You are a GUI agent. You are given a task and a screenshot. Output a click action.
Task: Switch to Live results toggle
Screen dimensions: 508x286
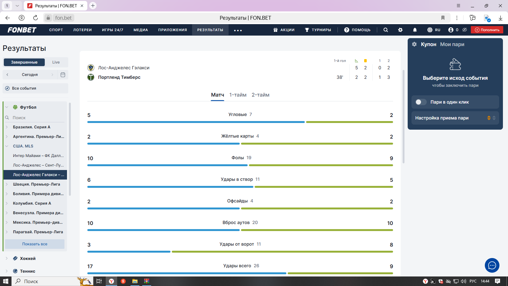pos(56,62)
